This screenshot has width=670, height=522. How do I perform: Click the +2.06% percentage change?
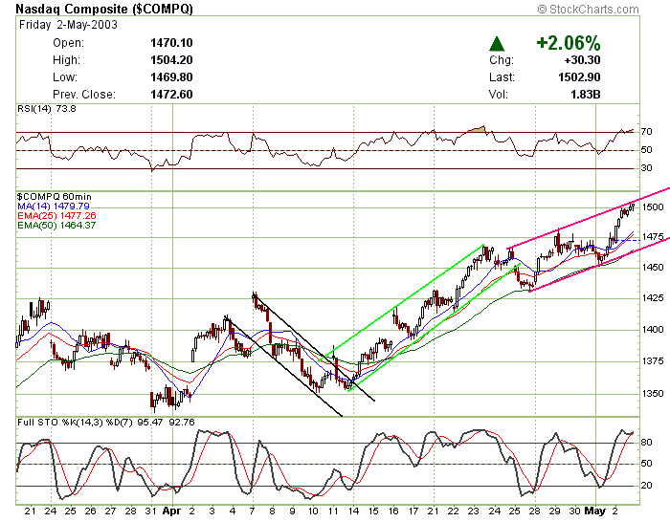569,43
